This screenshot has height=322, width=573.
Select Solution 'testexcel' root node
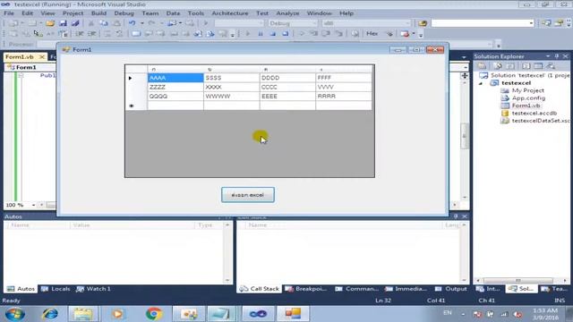pyautogui.click(x=529, y=75)
